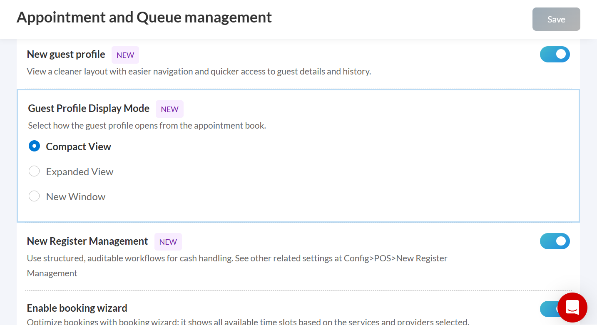The image size is (597, 325).
Task: Click the Compact View text label
Action: pos(78,147)
